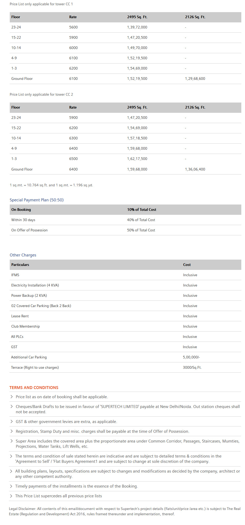Click chevron next to 'terms and condition of sale'
This screenshot has height=525, width=245.
pyautogui.click(x=11, y=456)
